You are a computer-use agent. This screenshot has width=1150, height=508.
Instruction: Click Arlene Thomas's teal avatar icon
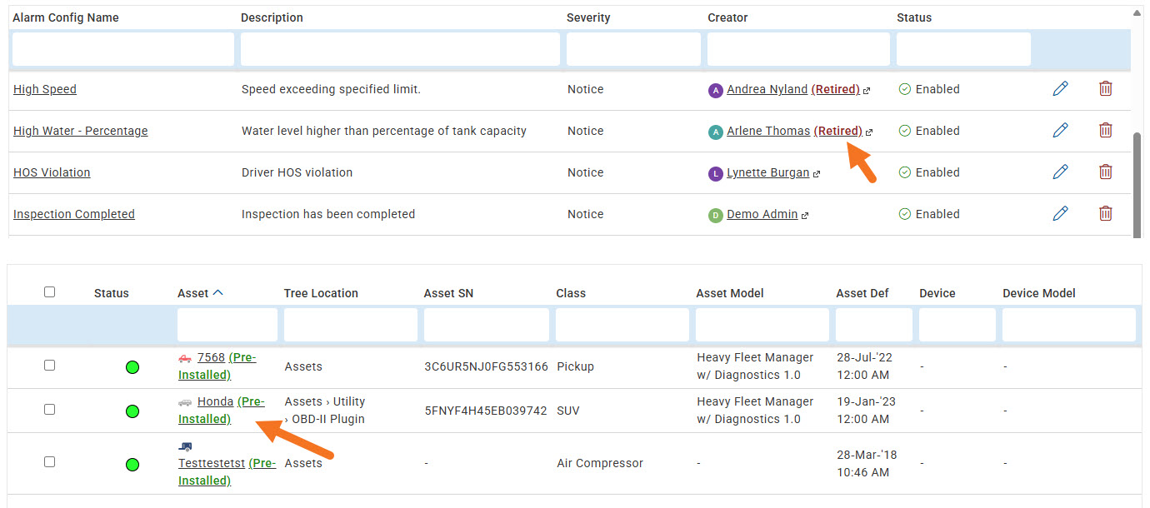tap(715, 132)
